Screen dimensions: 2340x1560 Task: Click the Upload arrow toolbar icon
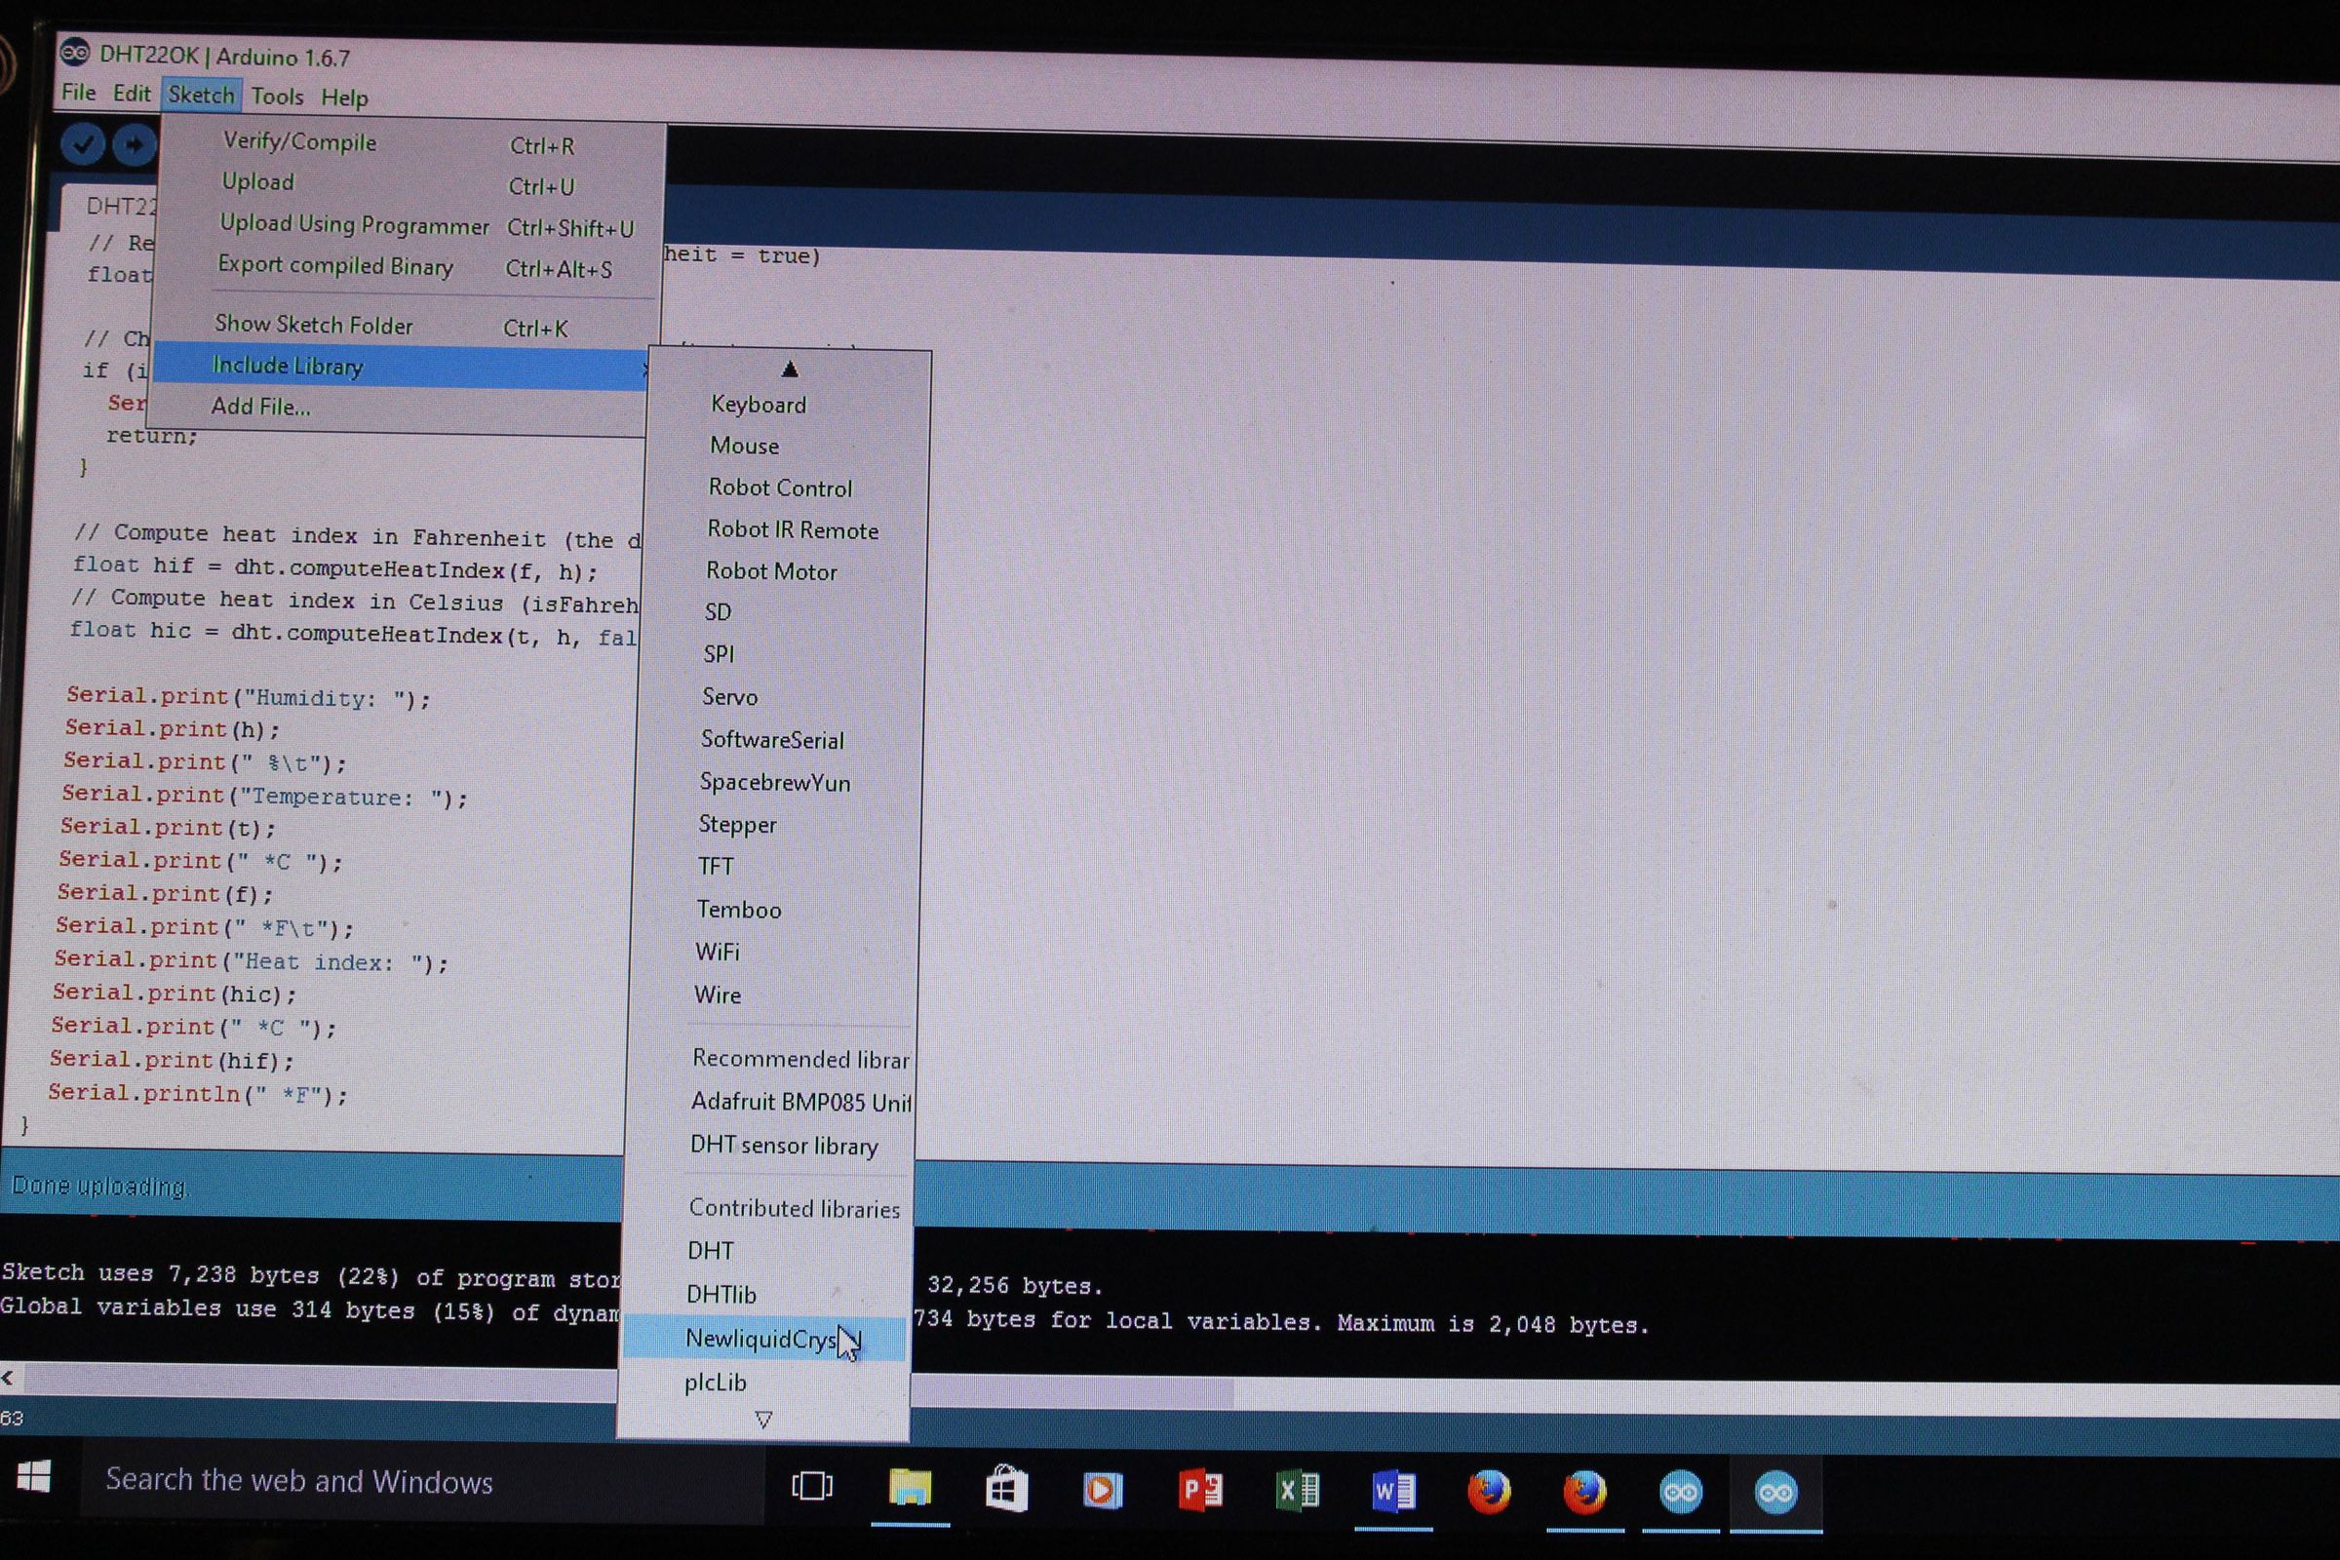pyautogui.click(x=134, y=145)
